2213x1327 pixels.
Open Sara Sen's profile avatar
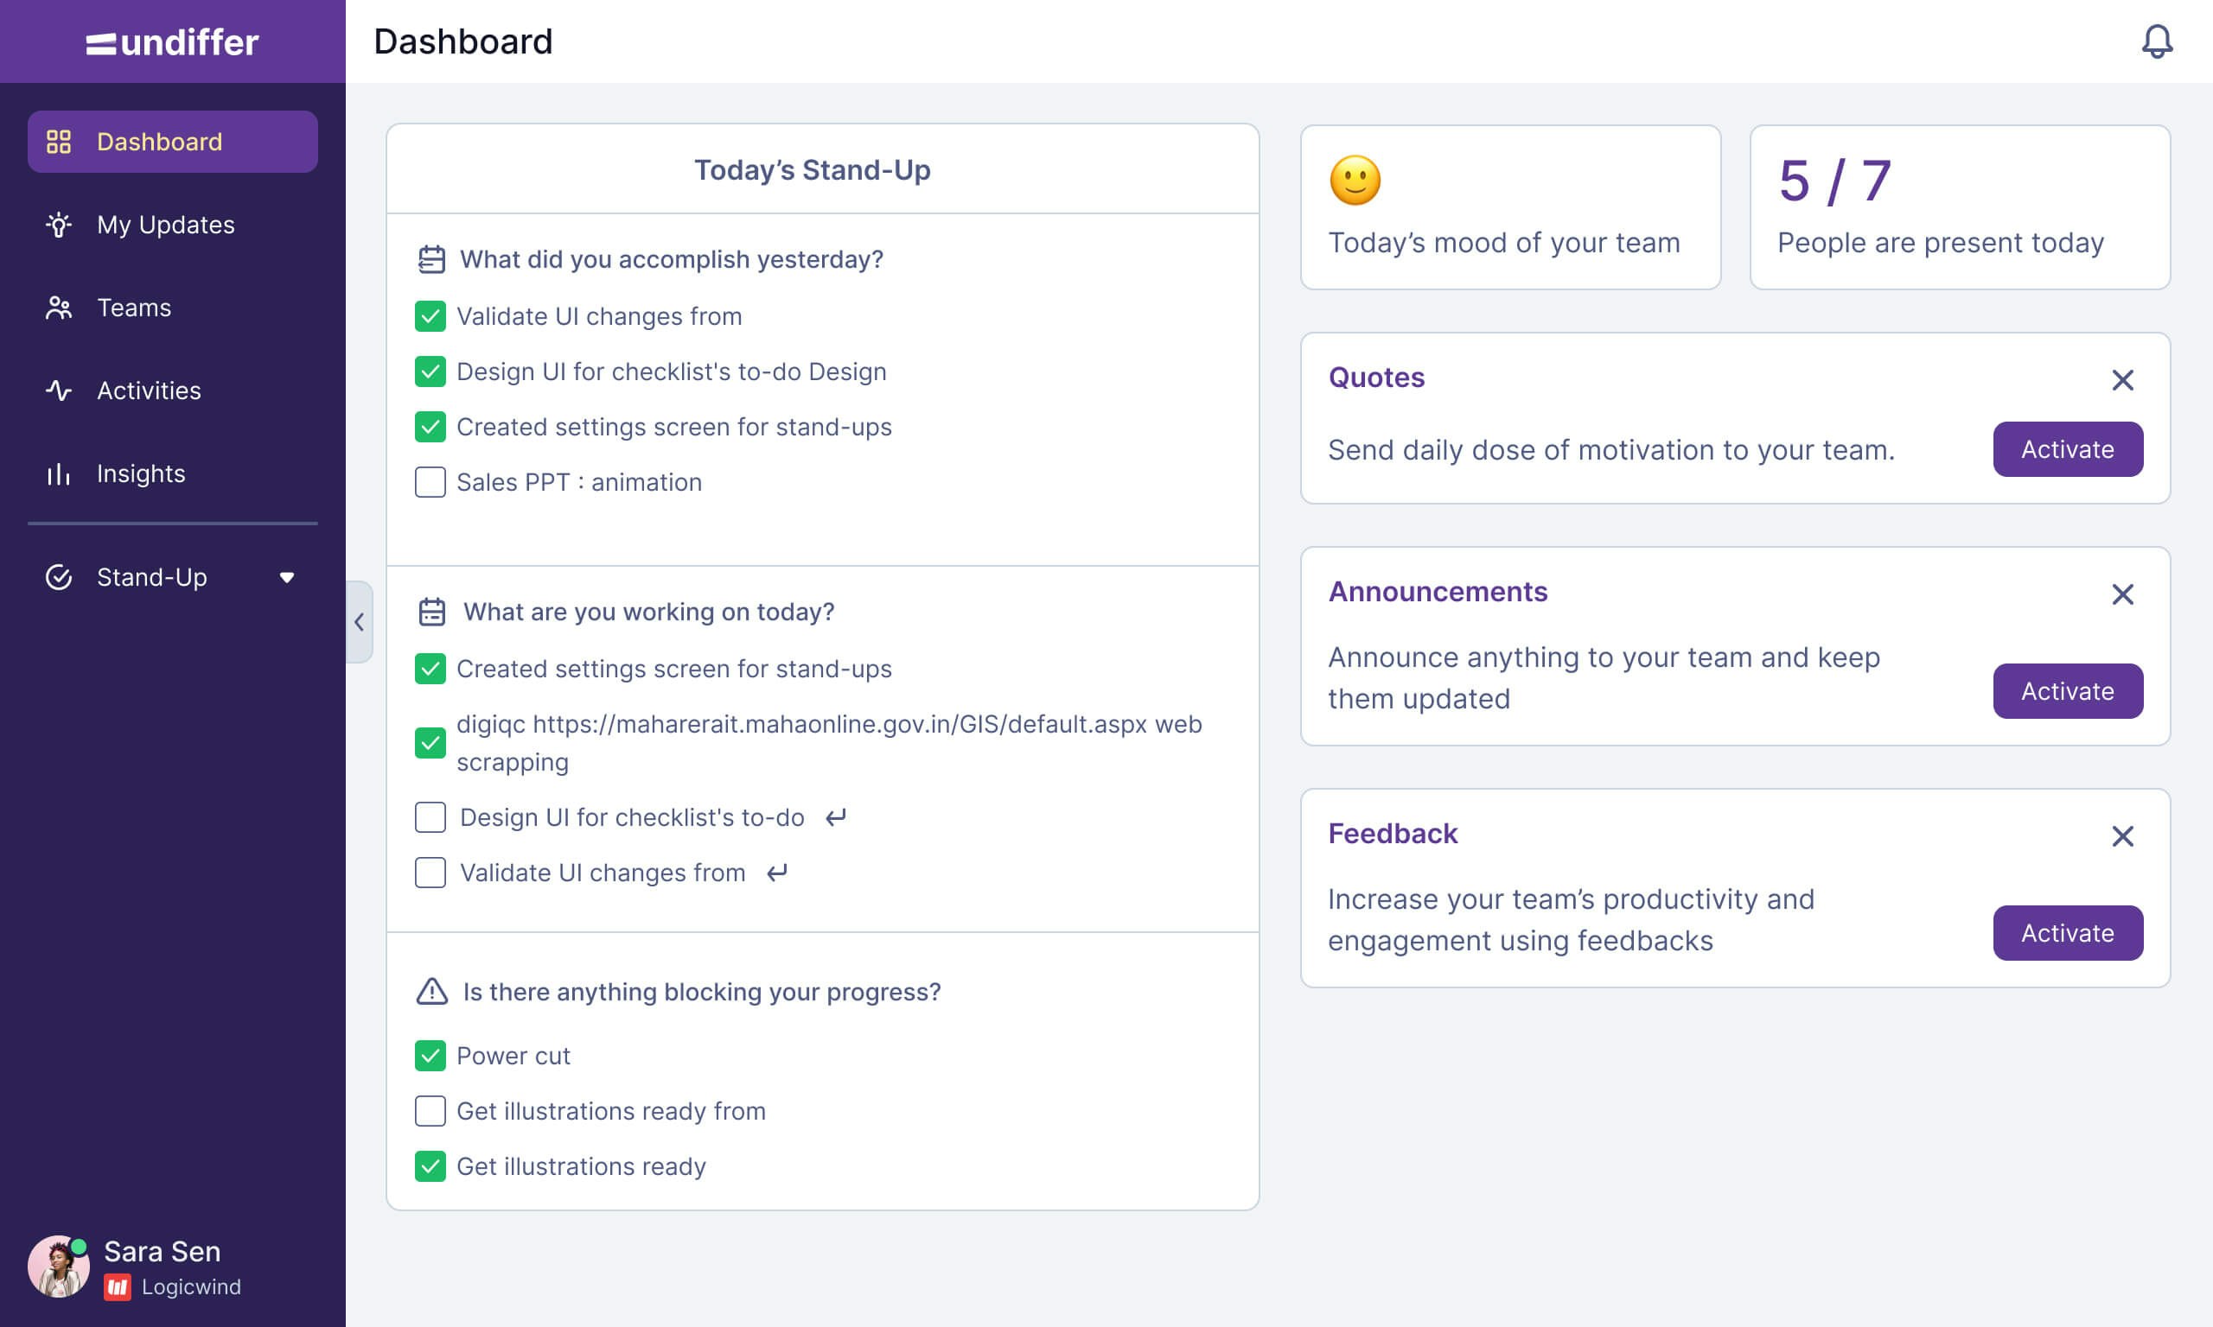(58, 1267)
